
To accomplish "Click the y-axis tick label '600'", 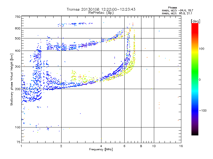I will (x=18, y=28).
